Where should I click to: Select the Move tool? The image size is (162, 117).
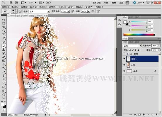[4, 20]
